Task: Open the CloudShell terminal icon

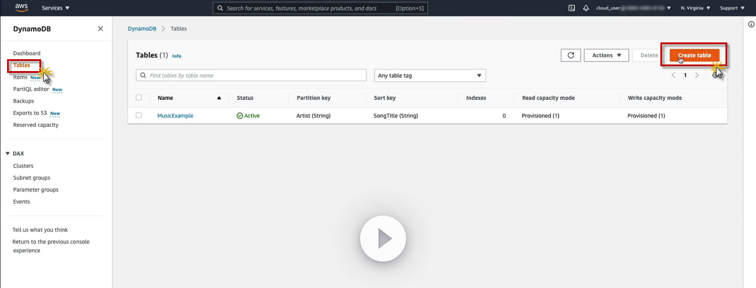Action: point(571,8)
